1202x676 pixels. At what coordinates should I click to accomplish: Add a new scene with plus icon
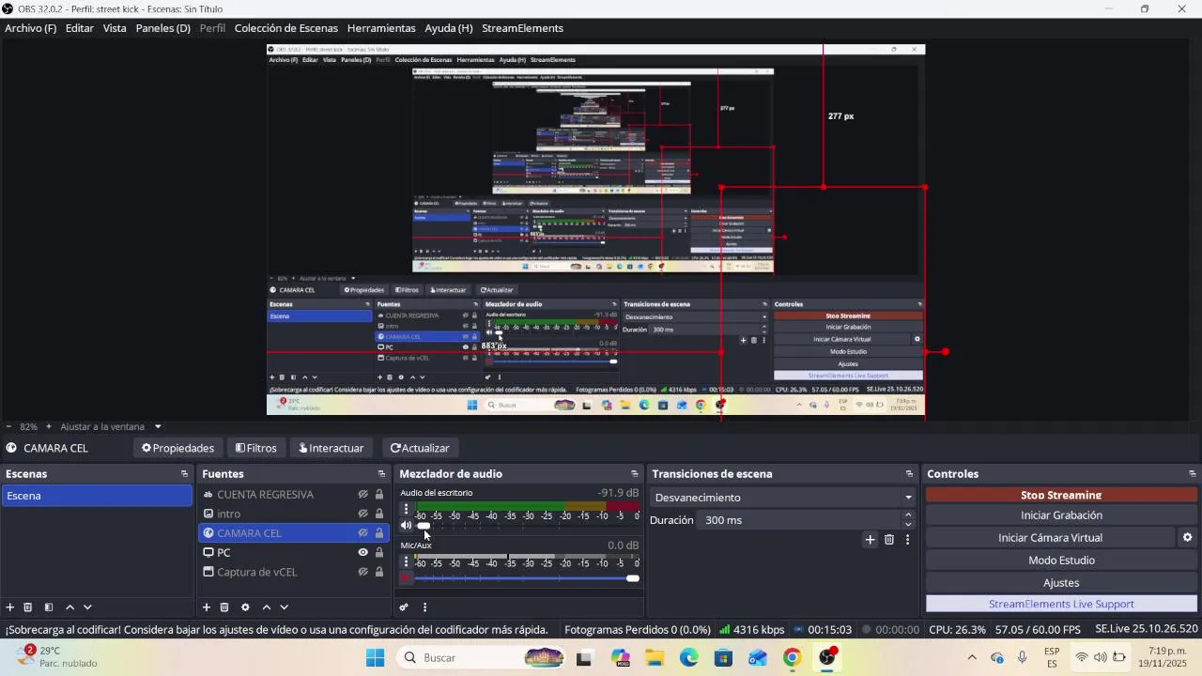tap(10, 607)
